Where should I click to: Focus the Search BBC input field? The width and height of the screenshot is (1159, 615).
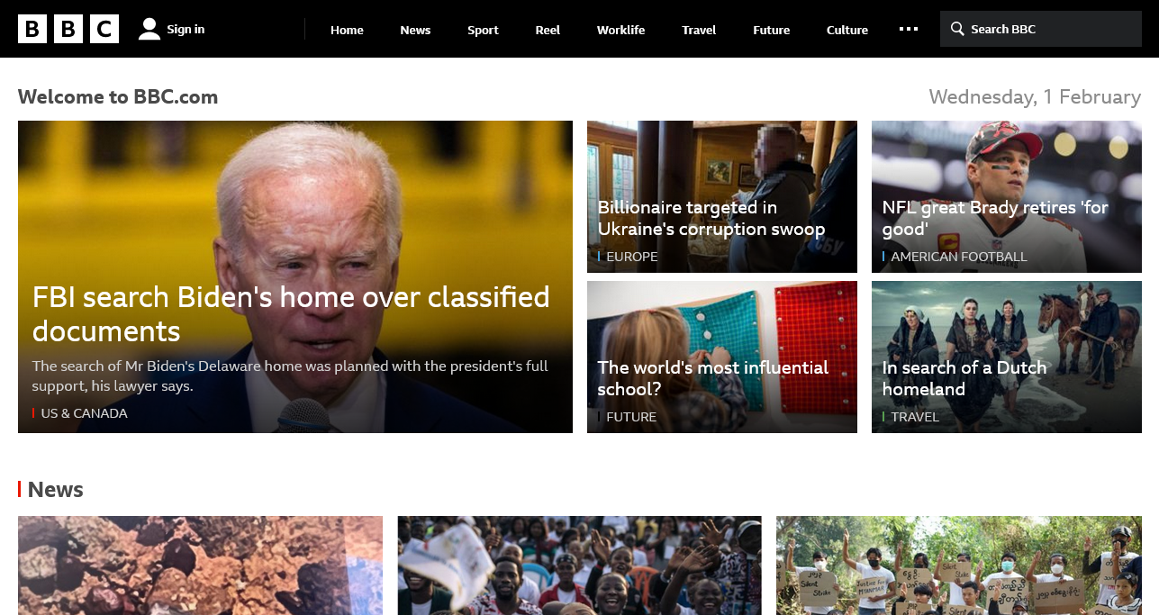point(1041,29)
